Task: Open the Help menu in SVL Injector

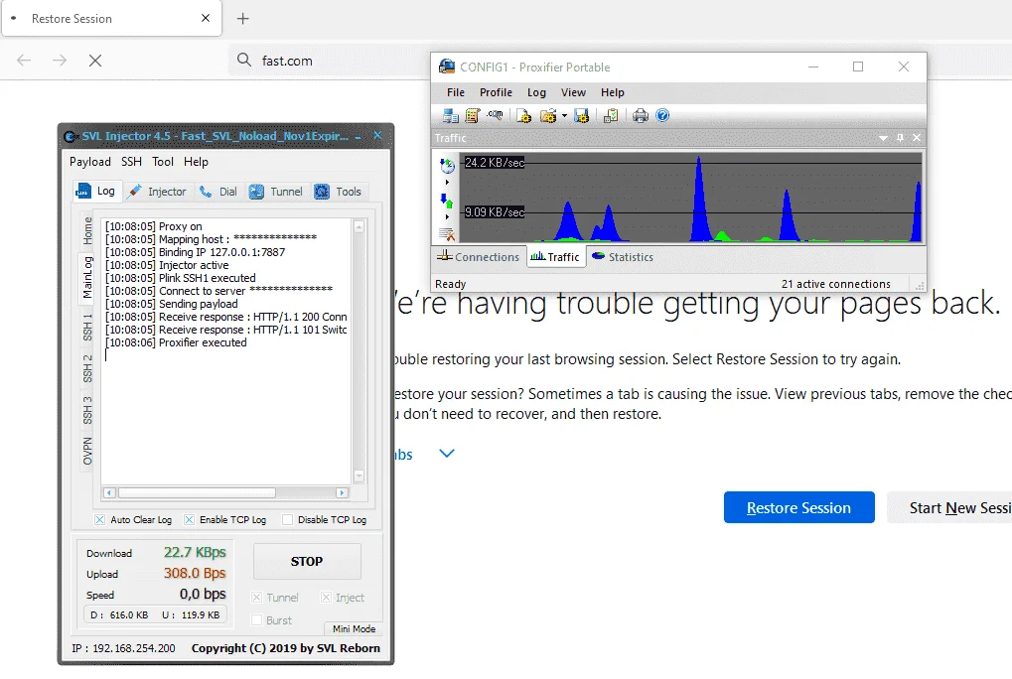Action: (x=196, y=162)
